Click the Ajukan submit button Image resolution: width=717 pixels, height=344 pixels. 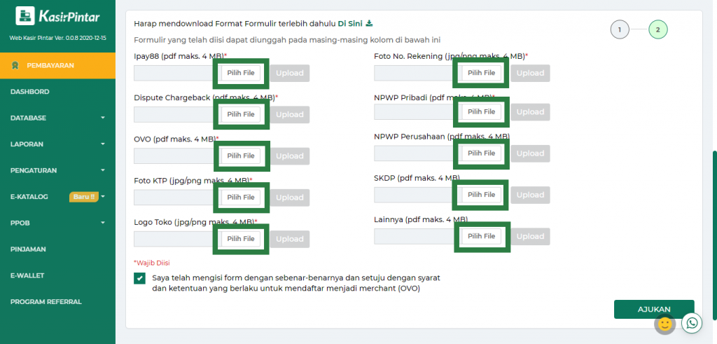(x=653, y=309)
